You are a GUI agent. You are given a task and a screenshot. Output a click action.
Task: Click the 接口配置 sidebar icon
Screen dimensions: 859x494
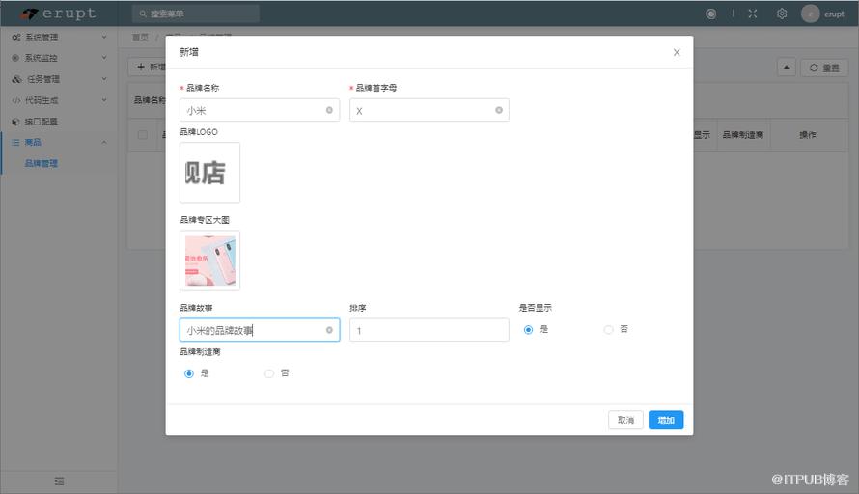click(15, 122)
